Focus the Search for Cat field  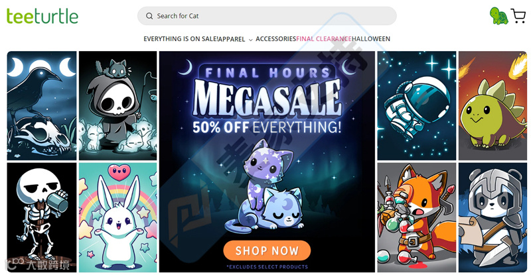click(267, 16)
